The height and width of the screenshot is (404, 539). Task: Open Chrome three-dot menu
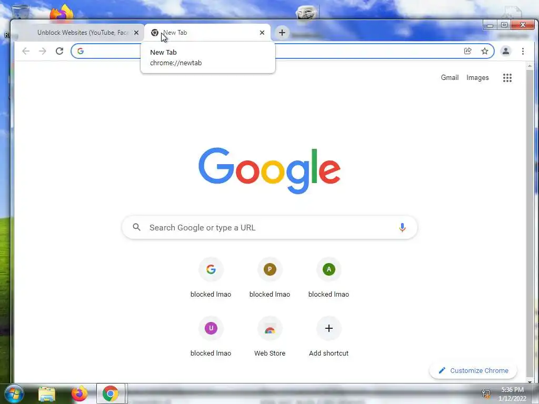click(x=523, y=51)
